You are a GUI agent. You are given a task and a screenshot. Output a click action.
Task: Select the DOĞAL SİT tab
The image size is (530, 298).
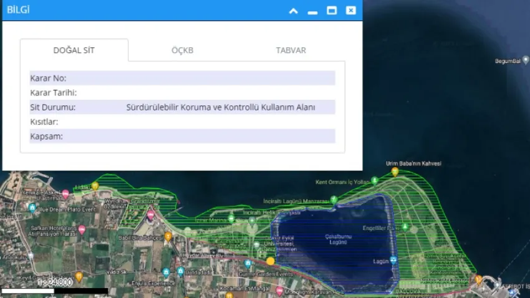tap(74, 50)
